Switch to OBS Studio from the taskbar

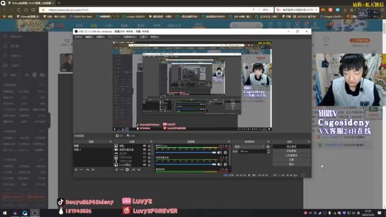tap(35, 213)
